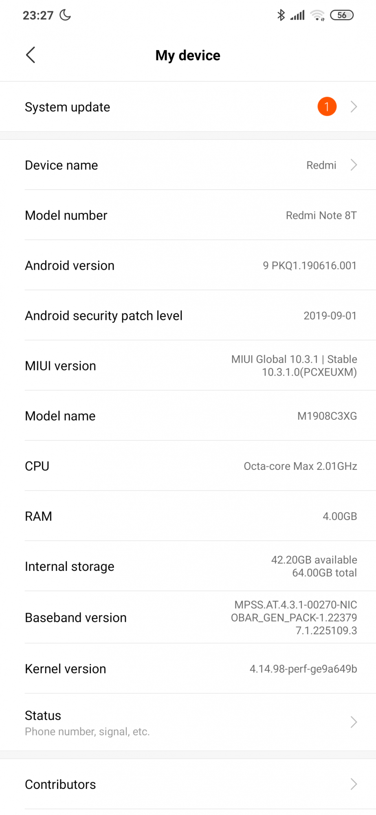This screenshot has width=376, height=815.
Task: Select the Device name row
Action: pyautogui.click(x=62, y=165)
